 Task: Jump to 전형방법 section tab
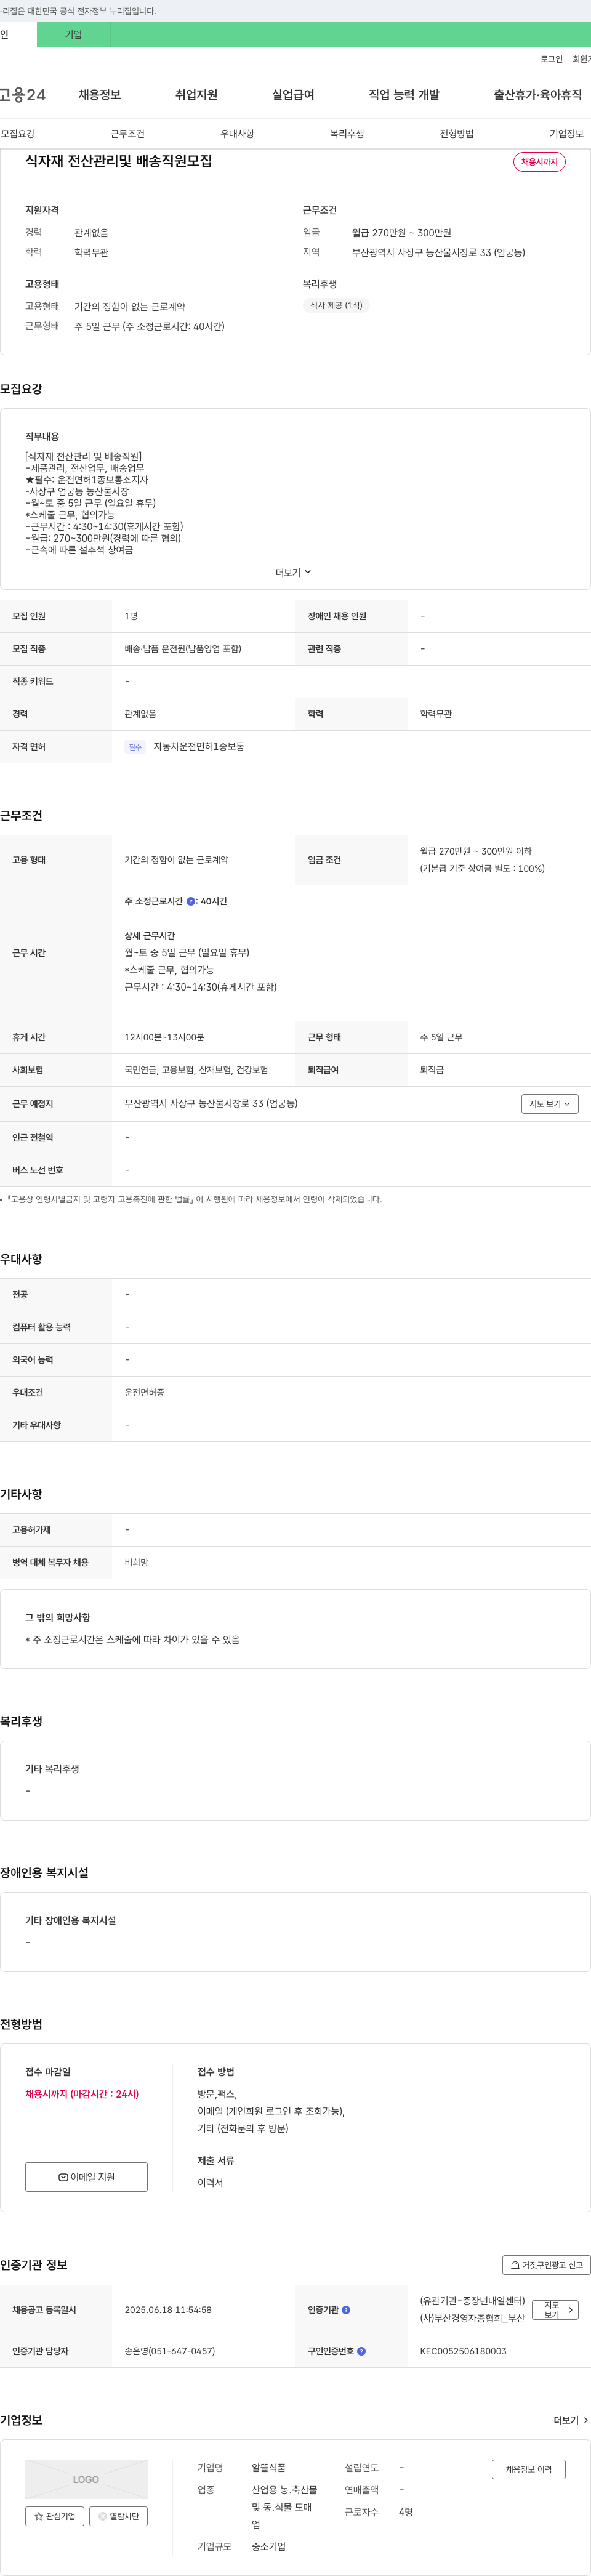click(x=457, y=134)
